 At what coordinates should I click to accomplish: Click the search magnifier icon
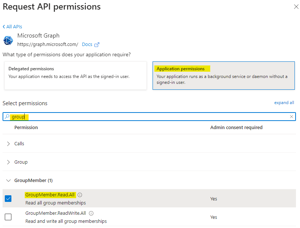(x=7, y=117)
